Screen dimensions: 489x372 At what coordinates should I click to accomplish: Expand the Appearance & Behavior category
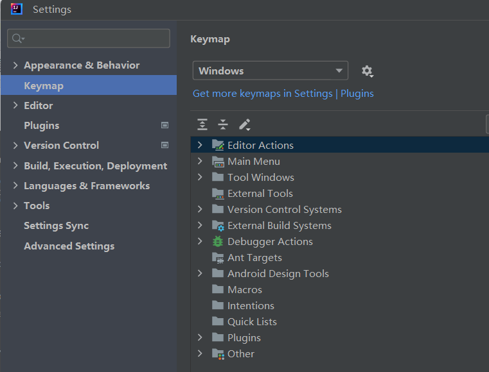pyautogui.click(x=15, y=65)
